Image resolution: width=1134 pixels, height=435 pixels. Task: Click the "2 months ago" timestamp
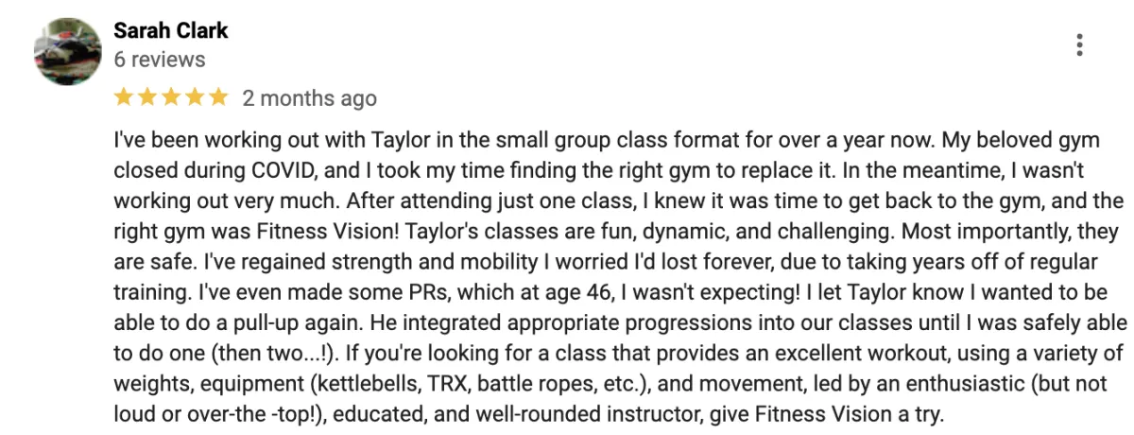pyautogui.click(x=309, y=98)
